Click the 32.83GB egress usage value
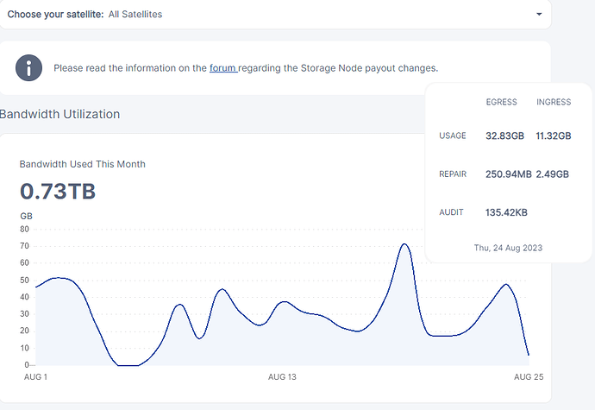Image resolution: width=595 pixels, height=410 pixels. (x=505, y=136)
